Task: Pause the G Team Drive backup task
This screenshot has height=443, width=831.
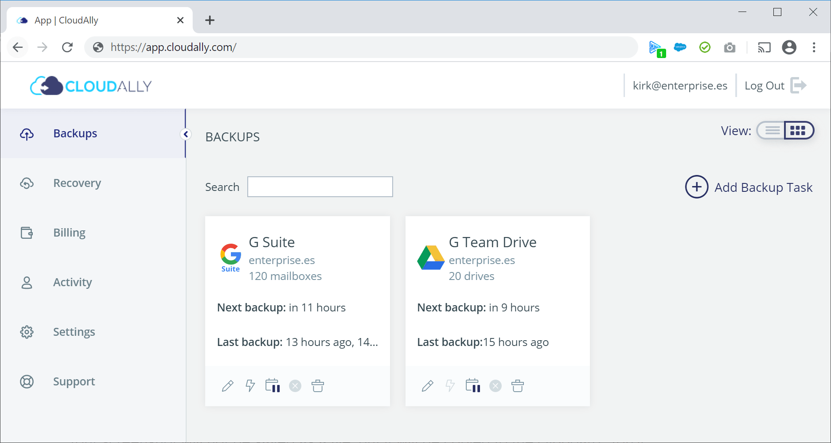Action: (473, 385)
